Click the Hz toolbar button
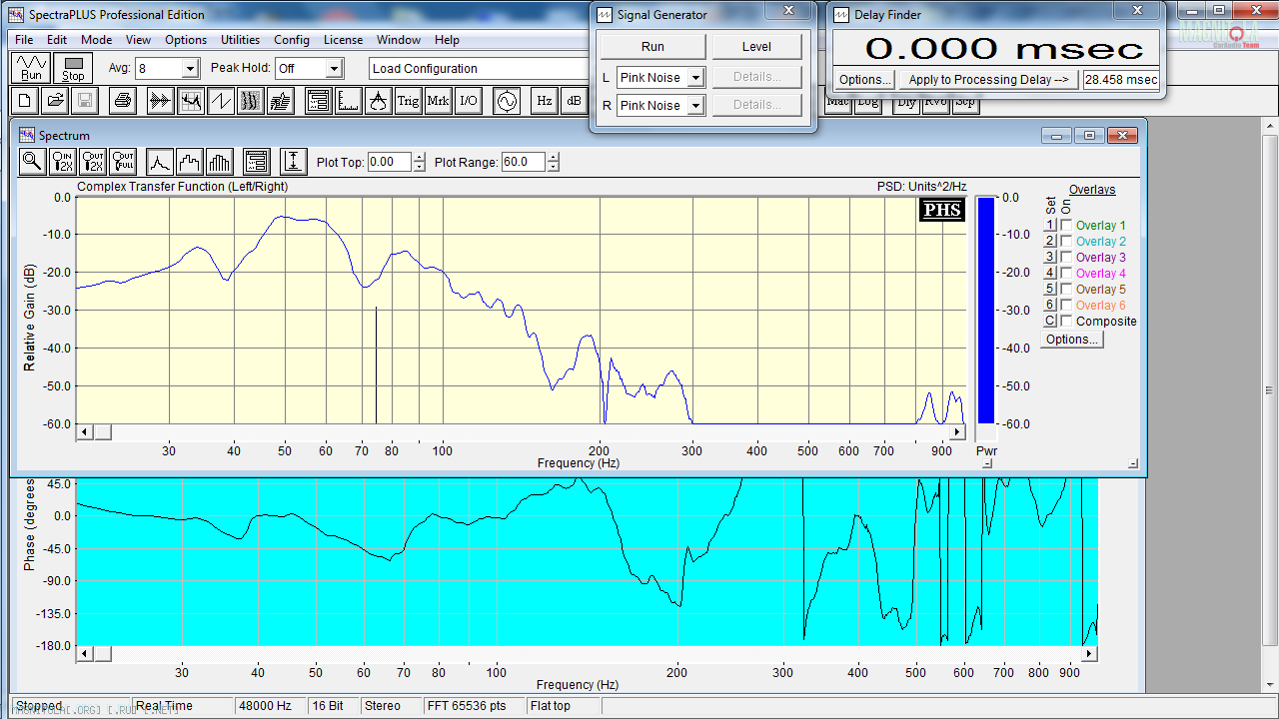 (545, 100)
